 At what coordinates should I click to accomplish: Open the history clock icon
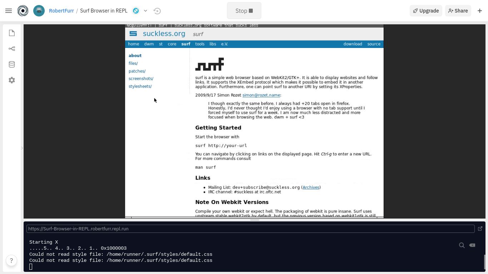click(157, 11)
